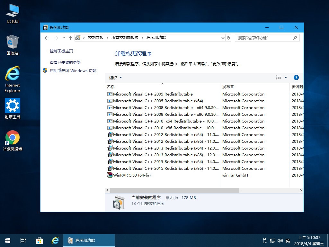Sort by the 安装时间 column header
The height and width of the screenshot is (247, 329).
coord(297,87)
